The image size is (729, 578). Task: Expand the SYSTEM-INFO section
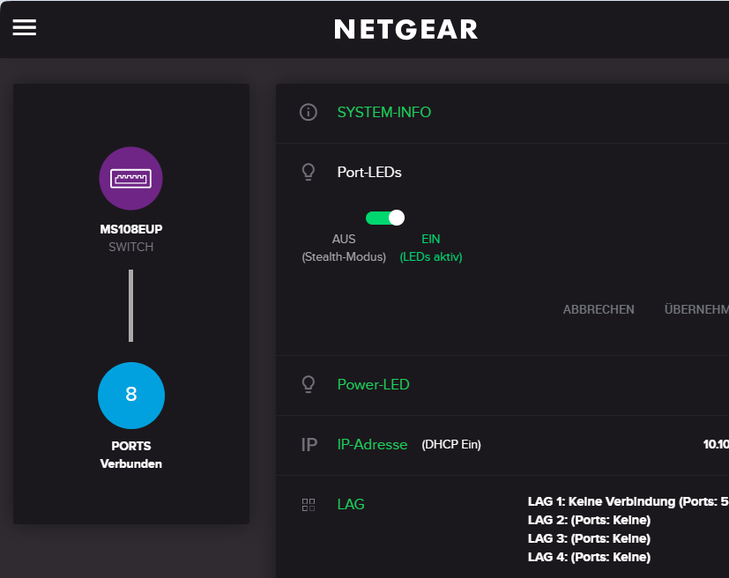(384, 112)
